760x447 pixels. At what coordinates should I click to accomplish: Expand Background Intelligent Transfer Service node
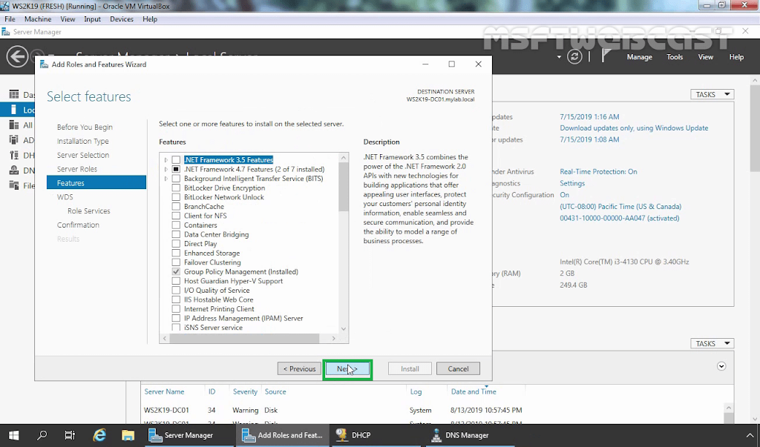coord(166,179)
